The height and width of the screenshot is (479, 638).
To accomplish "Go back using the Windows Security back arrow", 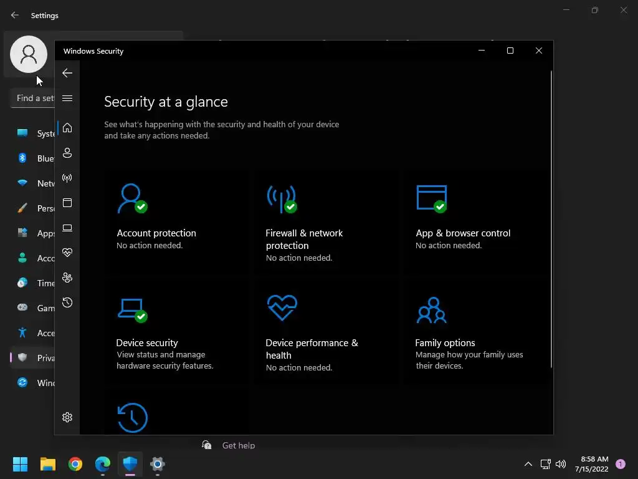I will 67,74.
